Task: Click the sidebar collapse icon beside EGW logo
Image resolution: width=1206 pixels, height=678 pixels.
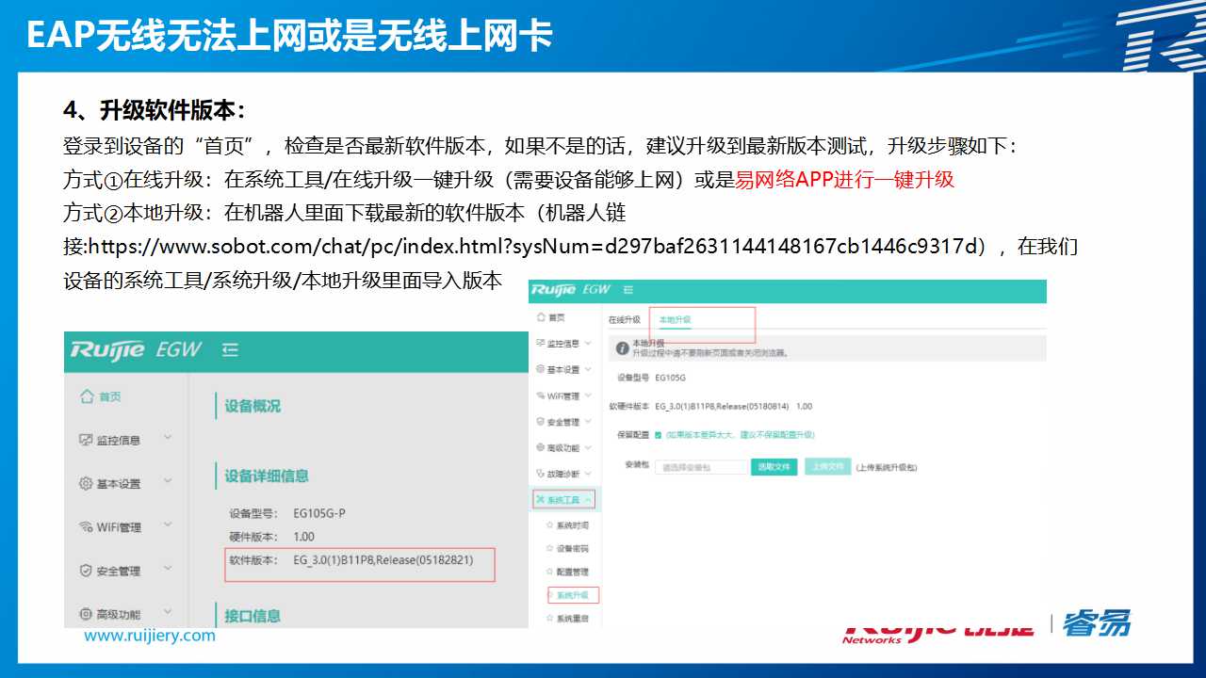Action: [x=229, y=350]
